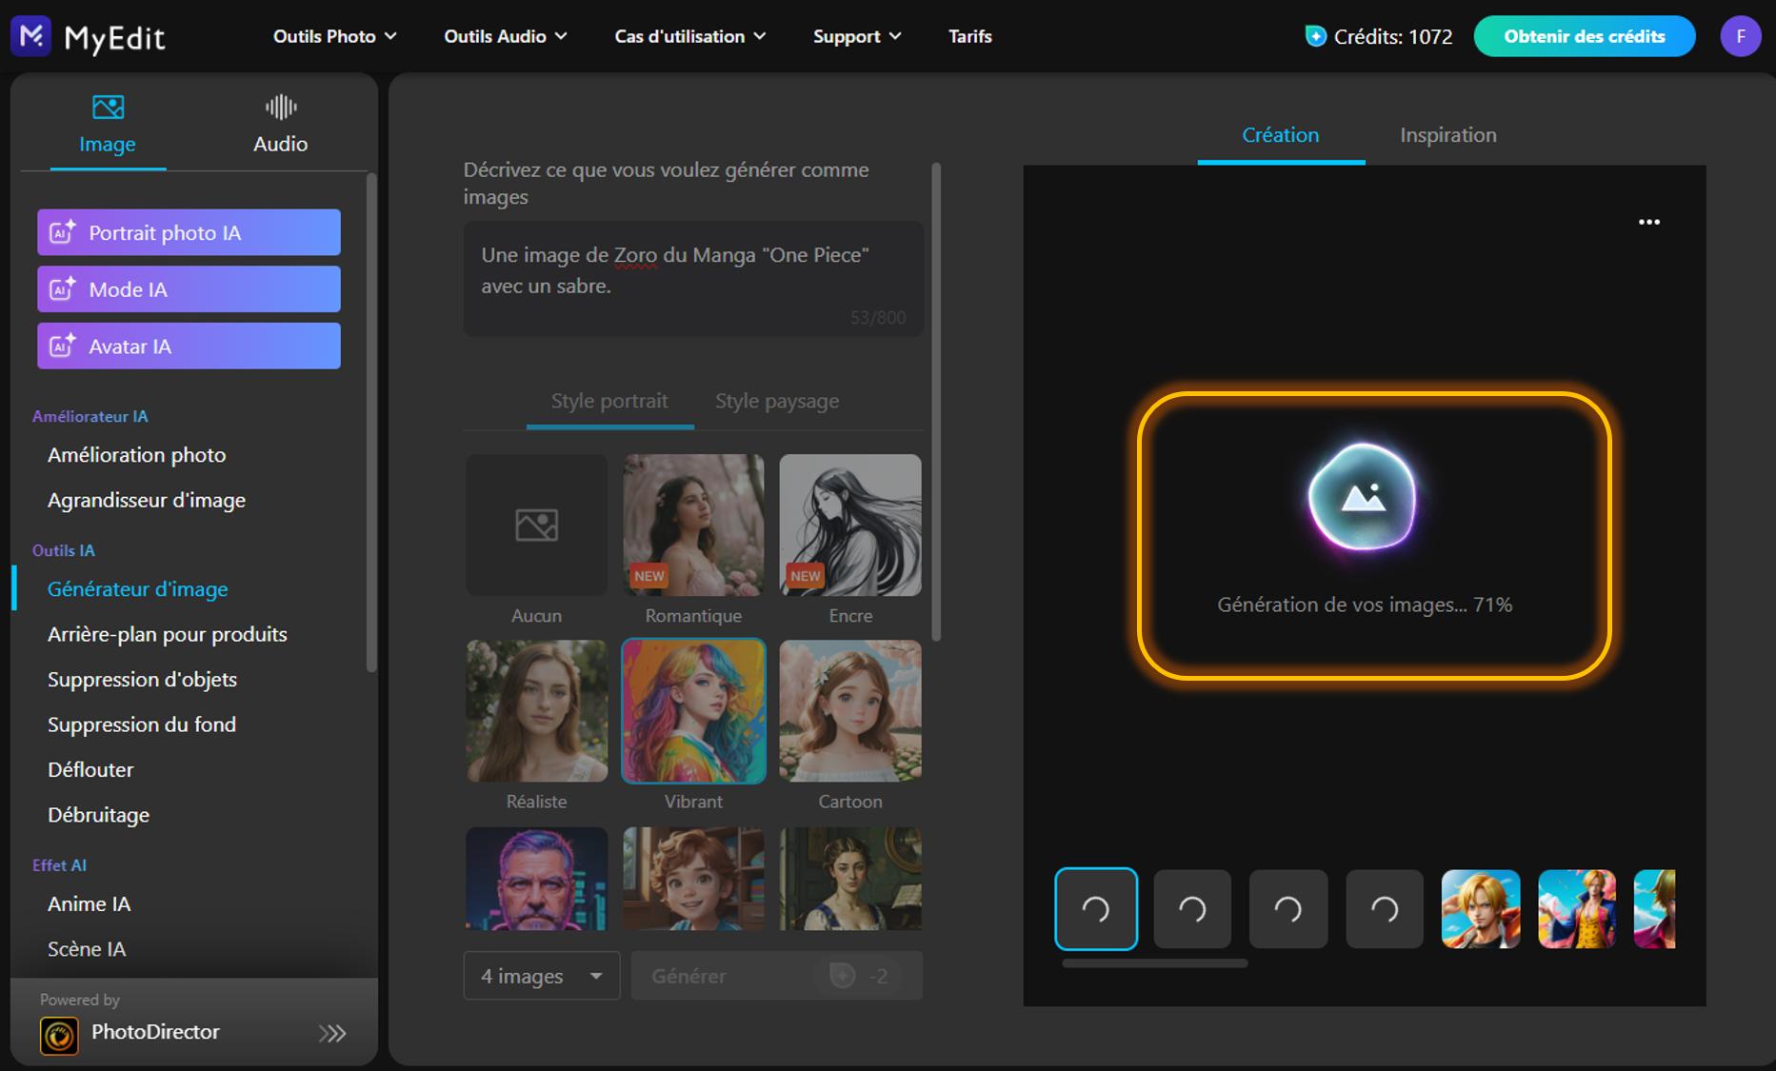
Task: Go to the Tarifs page
Action: coord(969,36)
